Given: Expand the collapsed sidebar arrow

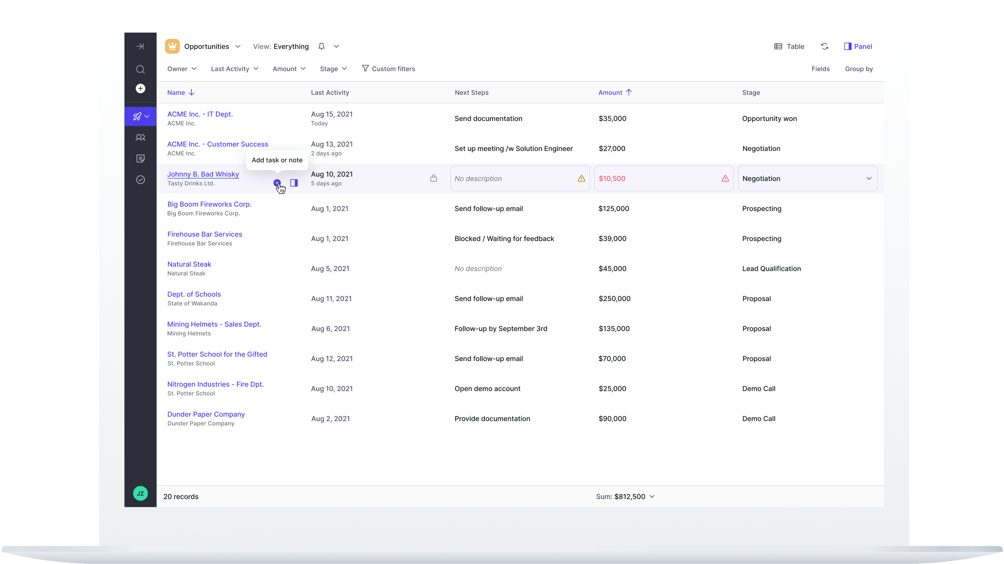Looking at the screenshot, I should pos(140,46).
